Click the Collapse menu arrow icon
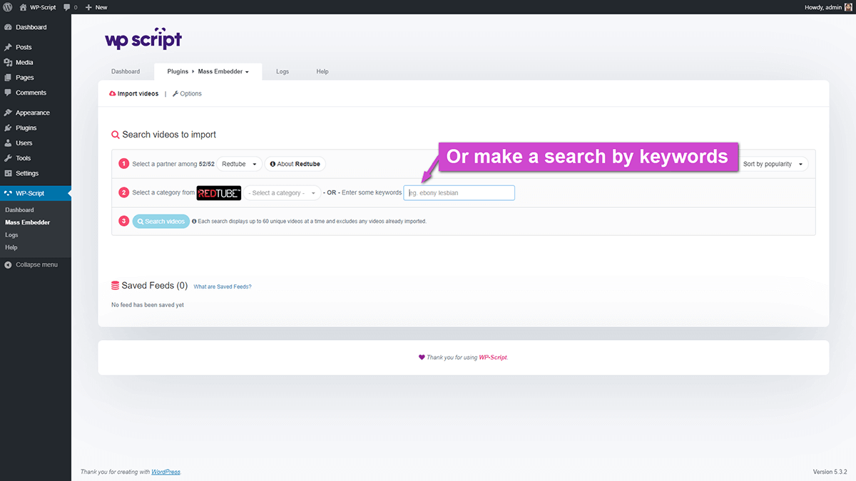Image resolution: width=856 pixels, height=481 pixels. pos(8,265)
